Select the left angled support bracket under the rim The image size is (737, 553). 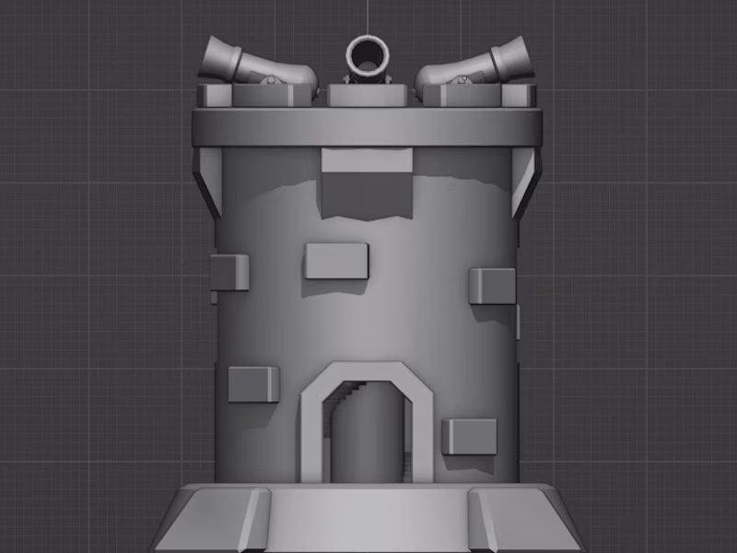(207, 182)
